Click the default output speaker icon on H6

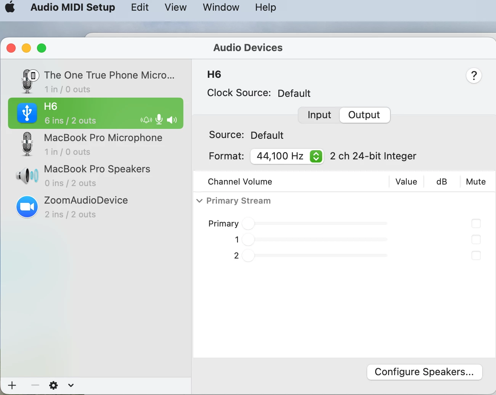pyautogui.click(x=172, y=120)
